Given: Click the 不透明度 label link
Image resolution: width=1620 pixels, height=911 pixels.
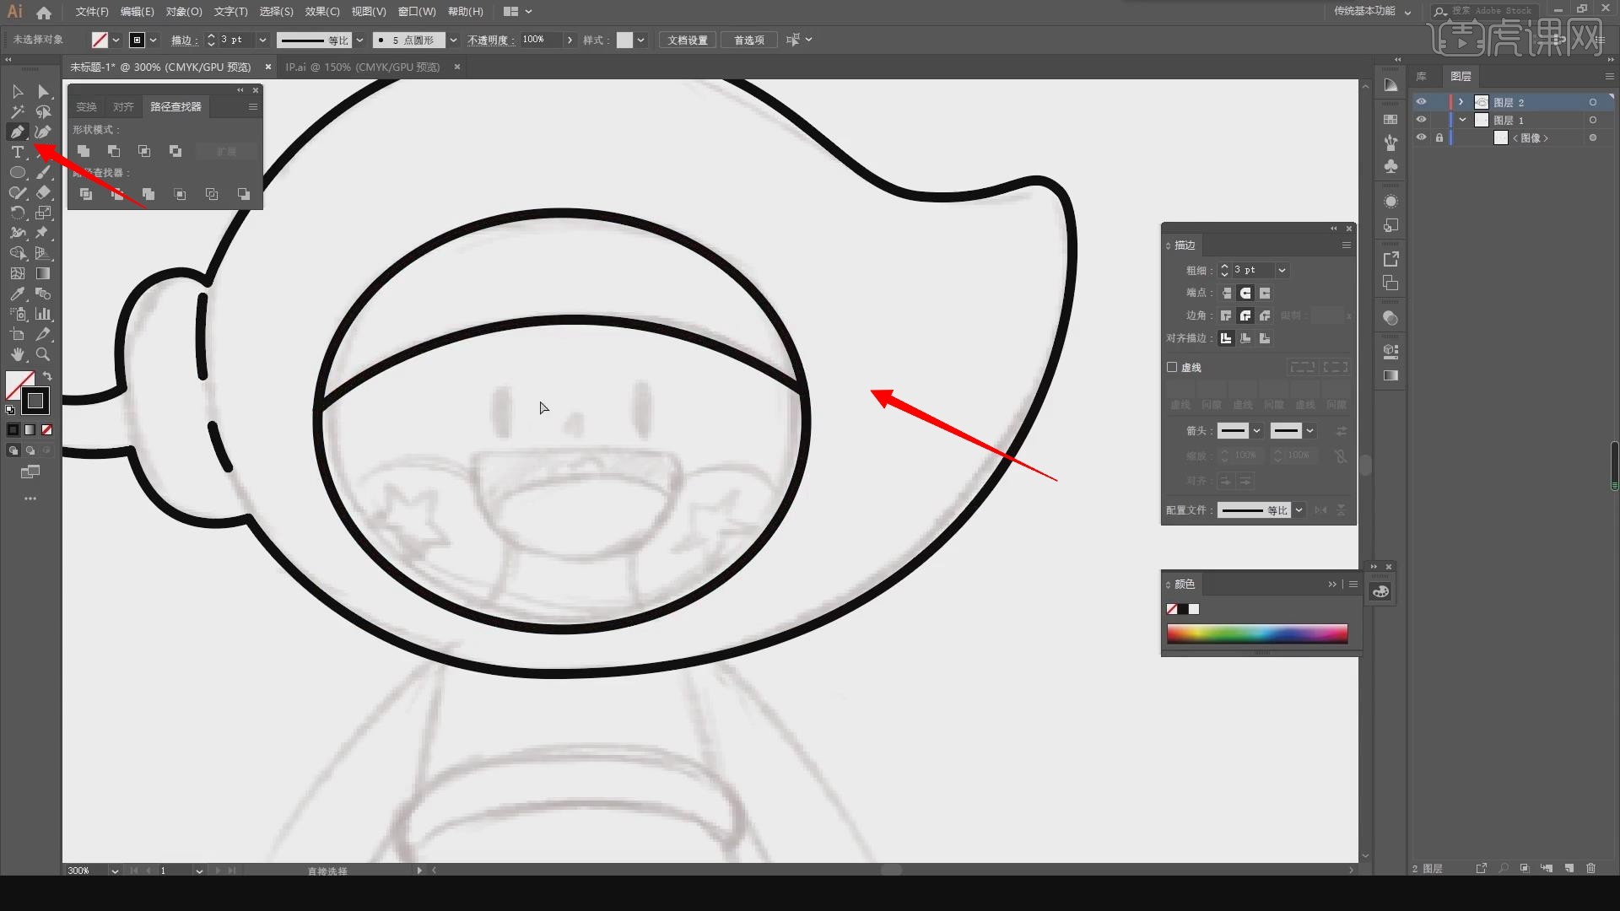Looking at the screenshot, I should click(x=489, y=40).
